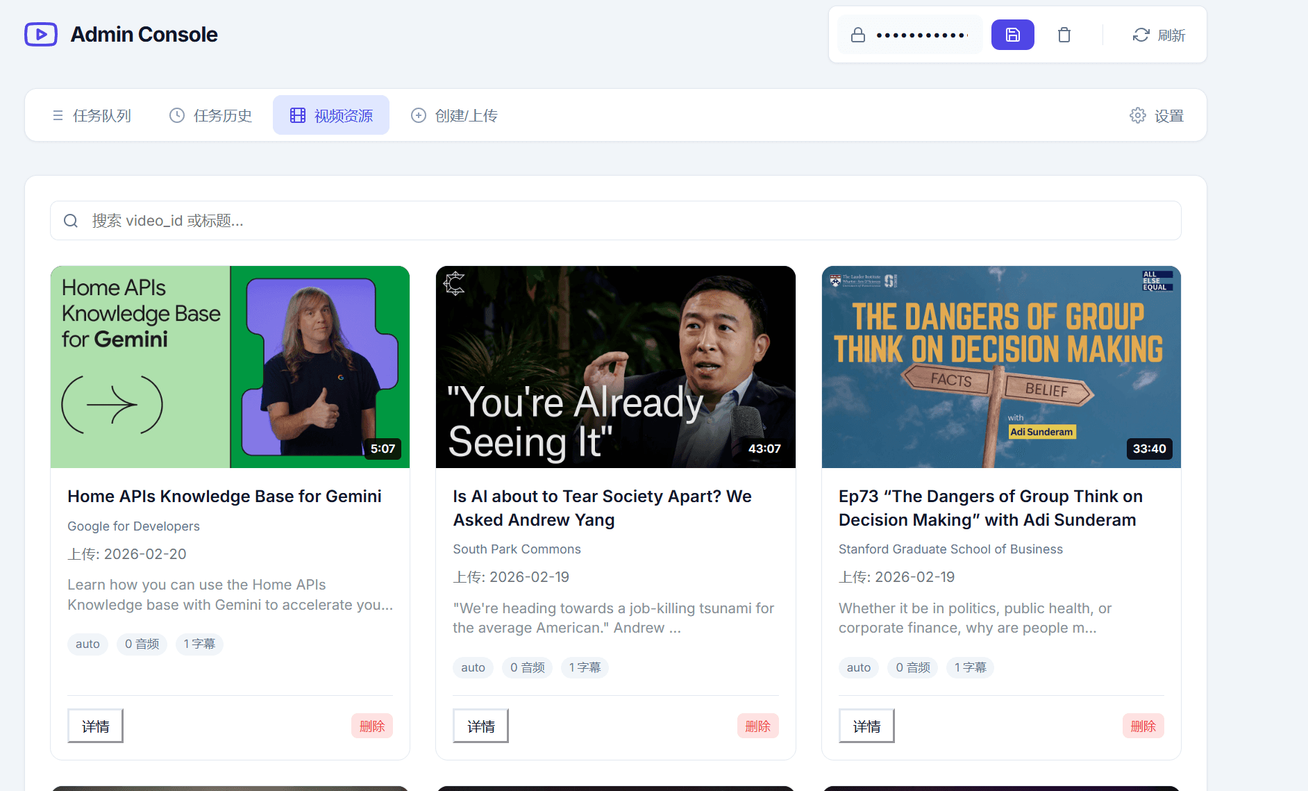1308x791 pixels.
Task: Click the Home APIs for Gemini thumbnail
Action: tap(230, 367)
